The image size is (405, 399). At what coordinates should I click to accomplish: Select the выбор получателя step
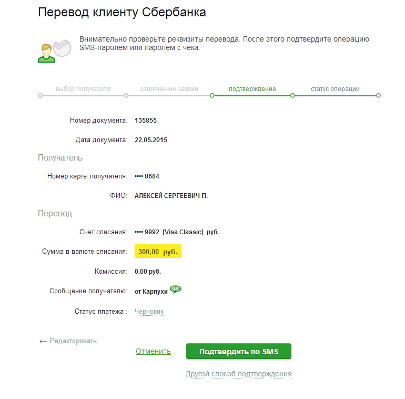coord(83,89)
